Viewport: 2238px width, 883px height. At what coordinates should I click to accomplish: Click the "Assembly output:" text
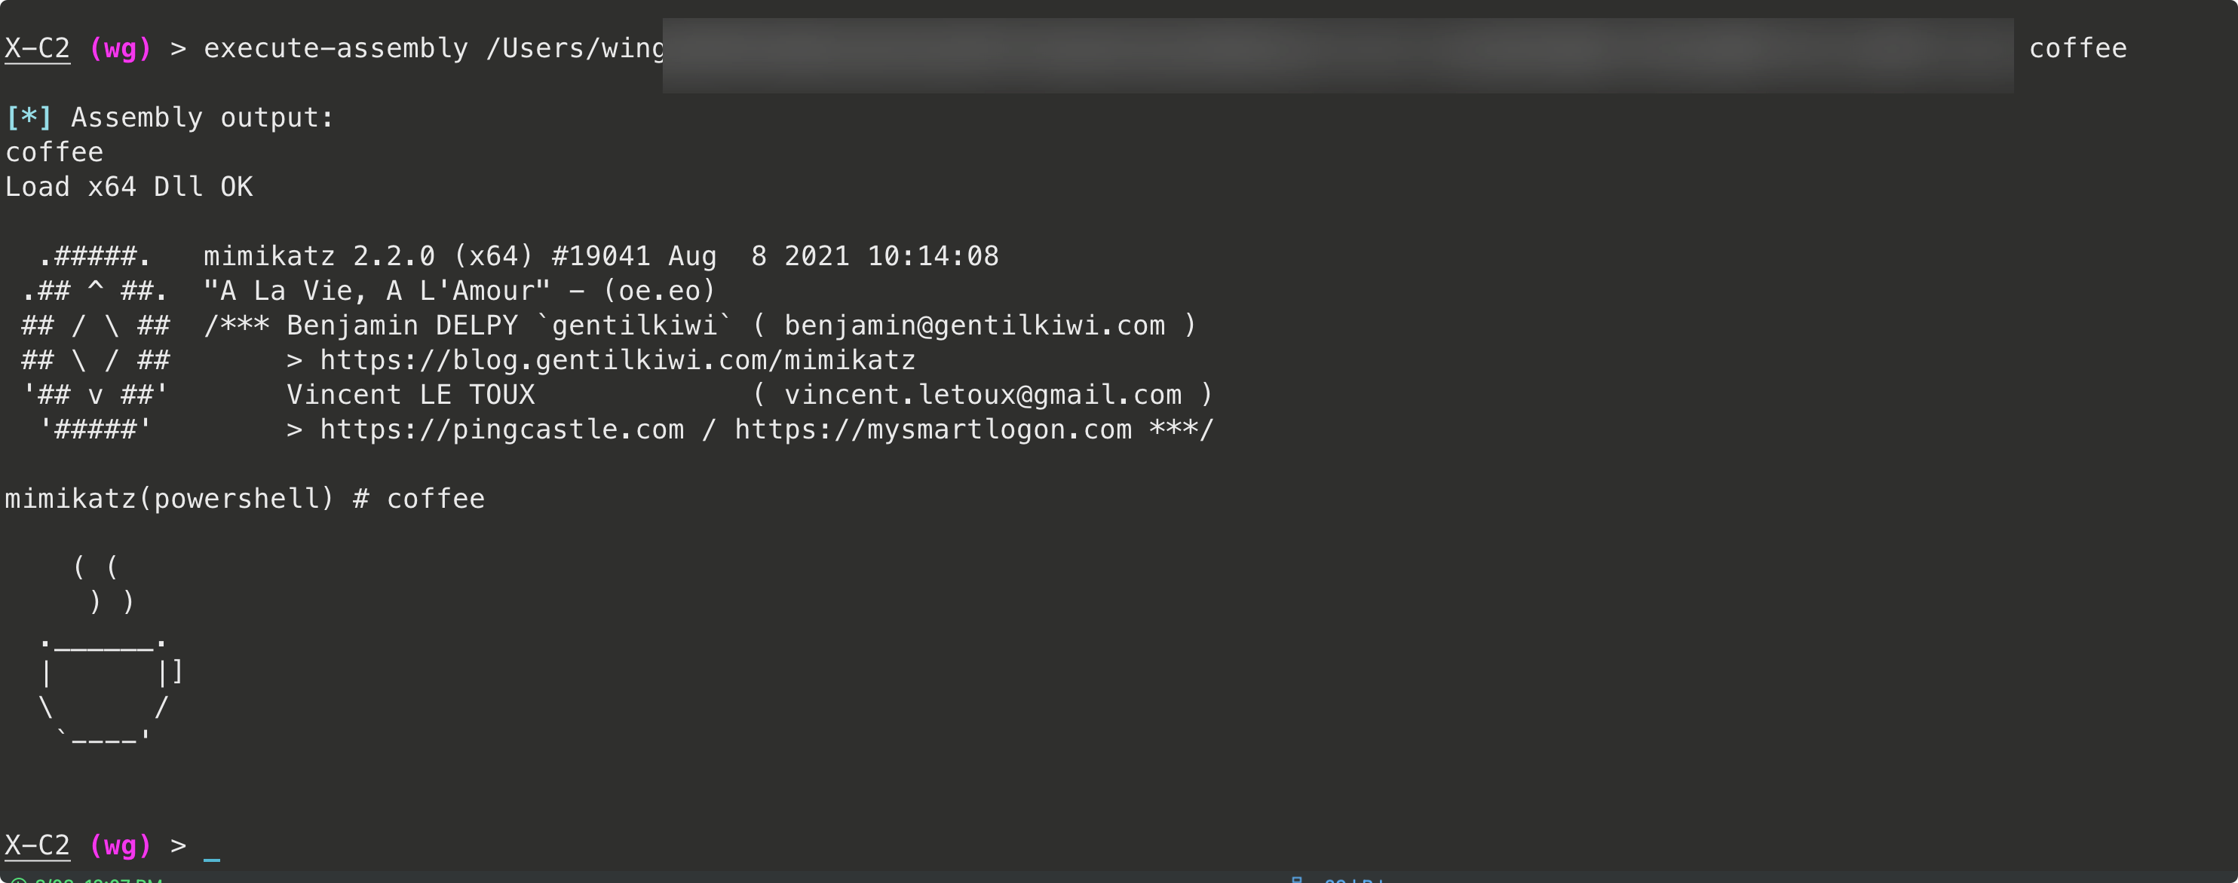[202, 118]
